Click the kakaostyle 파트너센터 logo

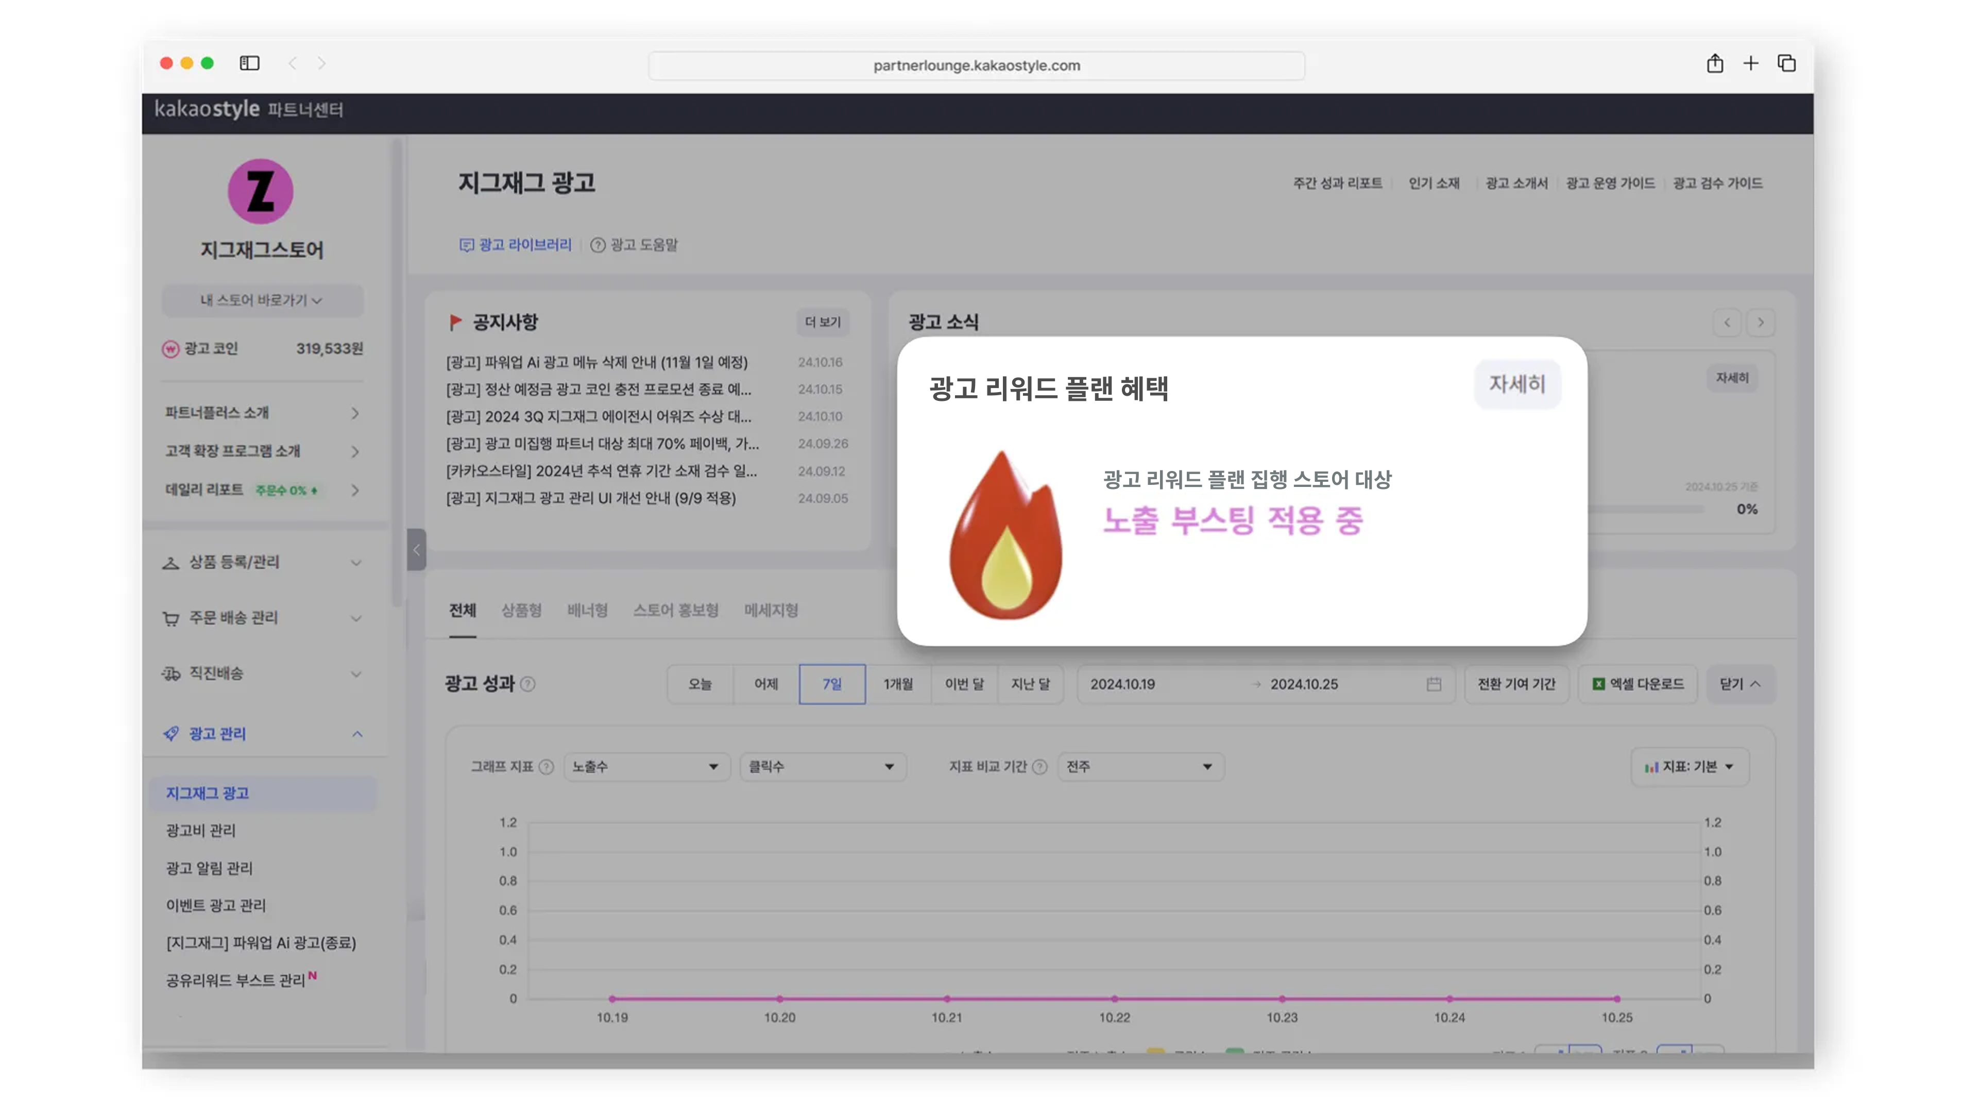point(249,109)
